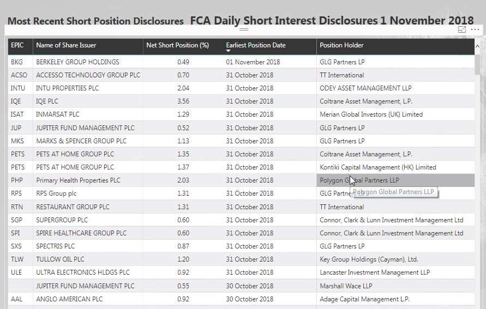
Task: Sort by the EPIC column header
Action: point(17,45)
